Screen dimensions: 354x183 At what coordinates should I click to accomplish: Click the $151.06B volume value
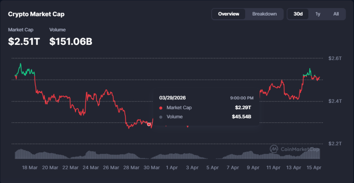pos(71,42)
